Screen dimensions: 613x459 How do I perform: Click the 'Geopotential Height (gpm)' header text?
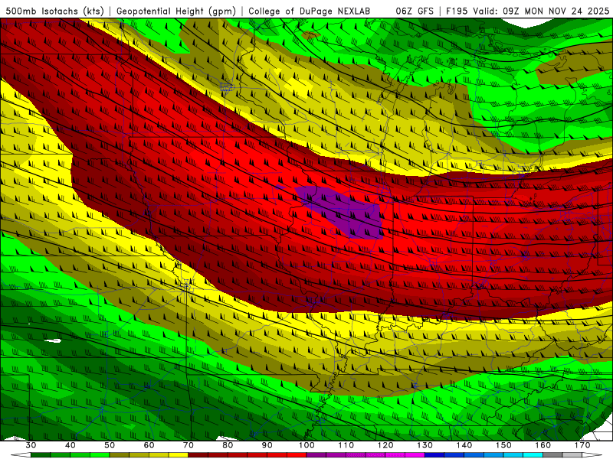click(176, 11)
